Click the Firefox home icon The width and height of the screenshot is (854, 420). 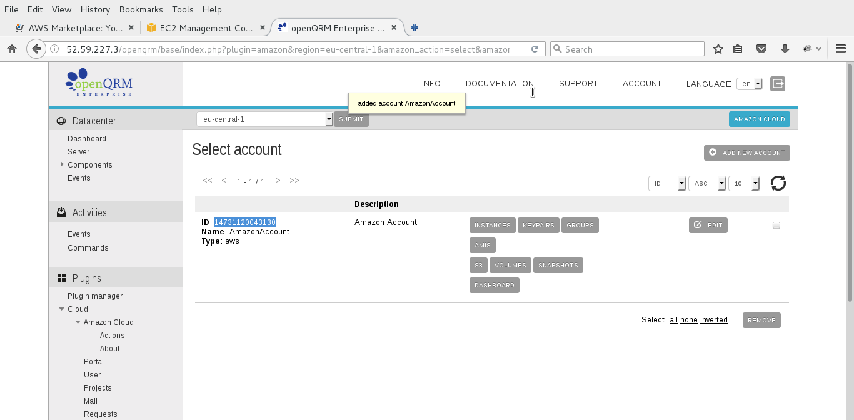[11, 49]
